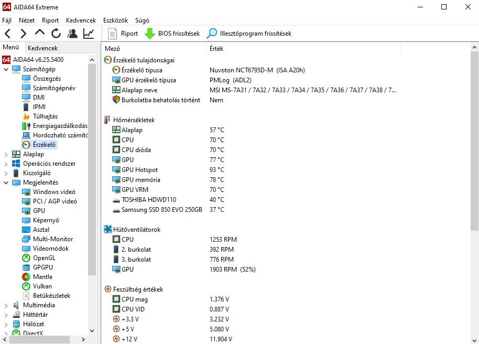Expand the Kiszolgáló tree node
The image size is (479, 344).
point(6,174)
